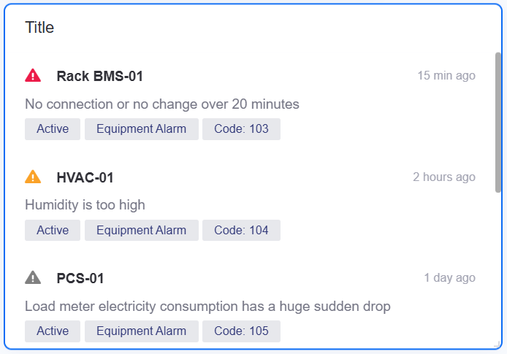Click the gray warning triangle for PCS-01
The width and height of the screenshot is (507, 354).
(33, 278)
